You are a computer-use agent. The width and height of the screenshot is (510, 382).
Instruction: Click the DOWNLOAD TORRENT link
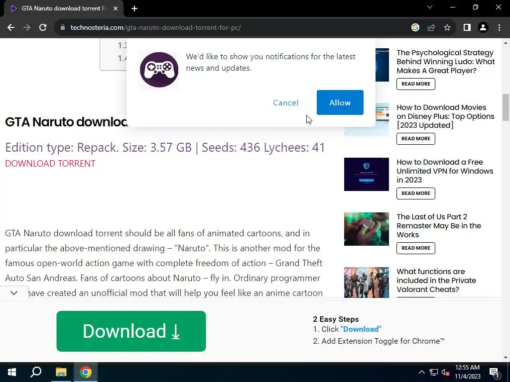click(x=50, y=163)
